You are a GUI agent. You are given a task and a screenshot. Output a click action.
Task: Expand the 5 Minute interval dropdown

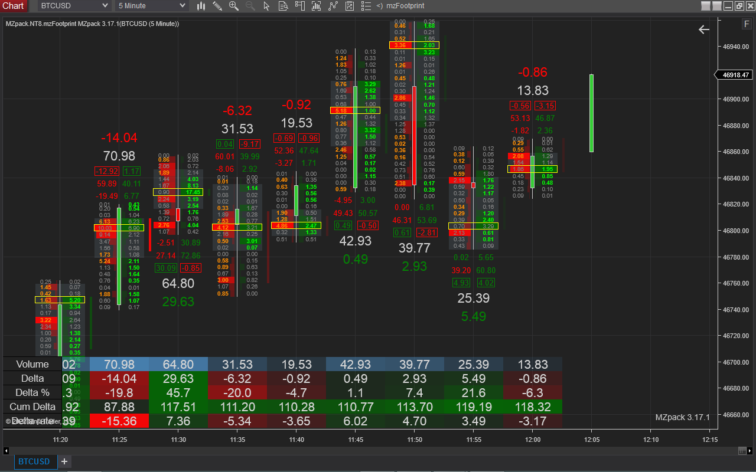click(x=152, y=6)
